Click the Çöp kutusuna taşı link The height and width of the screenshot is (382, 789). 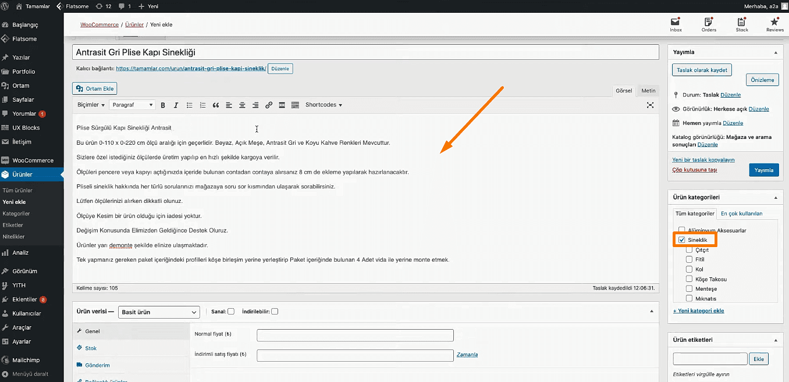695,170
